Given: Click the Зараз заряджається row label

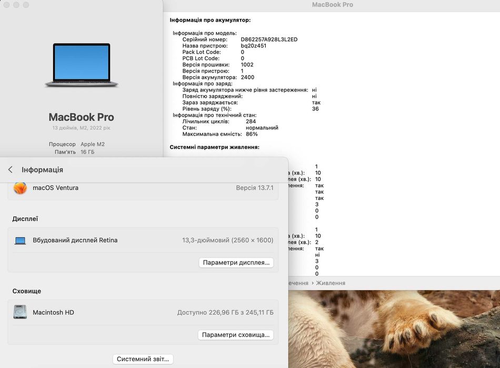Looking at the screenshot, I should click(210, 103).
